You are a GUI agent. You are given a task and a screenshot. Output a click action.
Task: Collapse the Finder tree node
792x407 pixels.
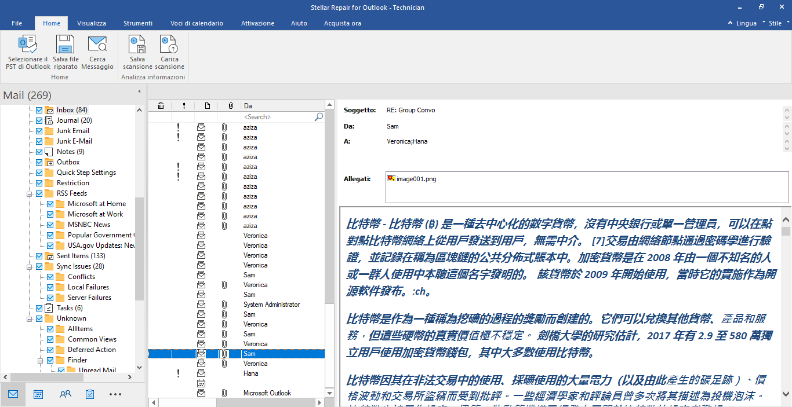41,360
